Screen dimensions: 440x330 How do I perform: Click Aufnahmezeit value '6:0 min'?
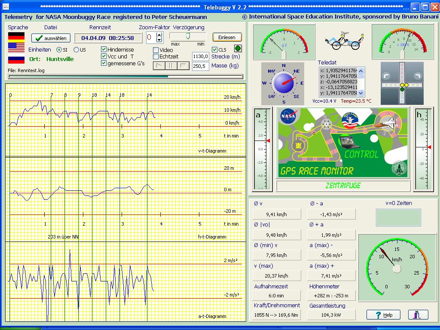point(276,296)
